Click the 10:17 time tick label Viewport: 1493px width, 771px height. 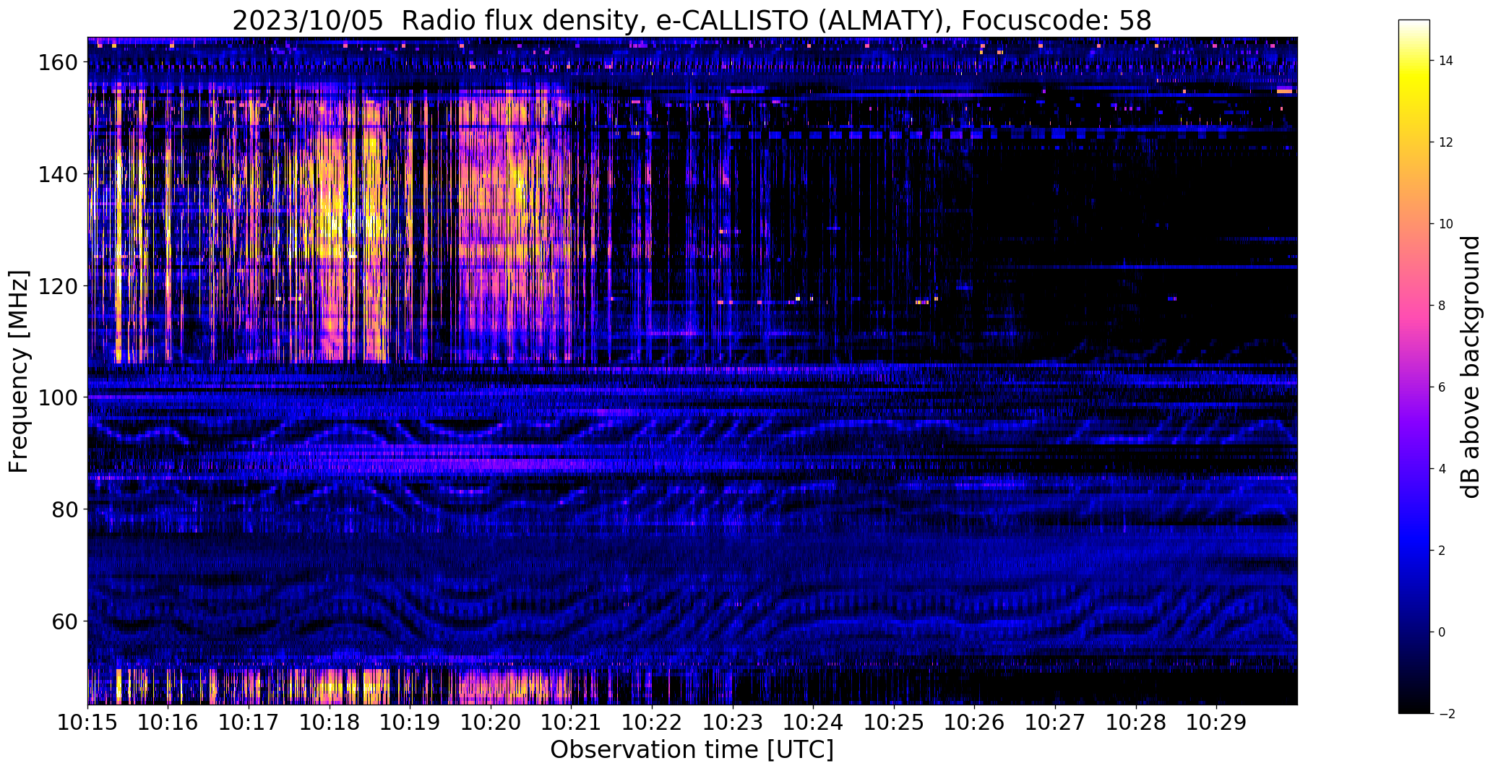[x=249, y=723]
